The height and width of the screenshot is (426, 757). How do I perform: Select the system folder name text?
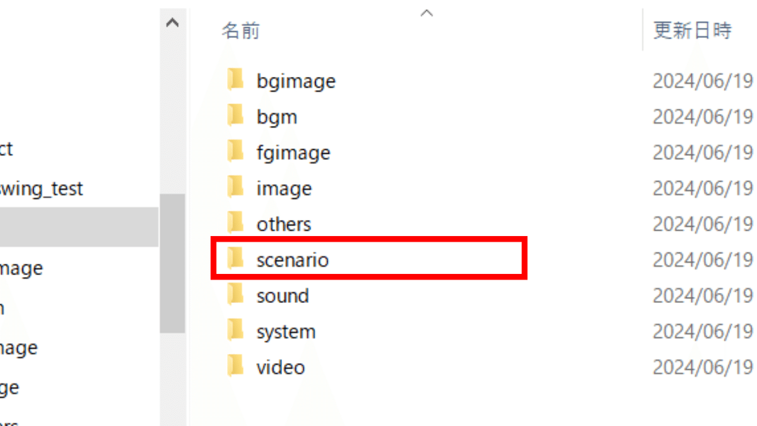click(286, 332)
